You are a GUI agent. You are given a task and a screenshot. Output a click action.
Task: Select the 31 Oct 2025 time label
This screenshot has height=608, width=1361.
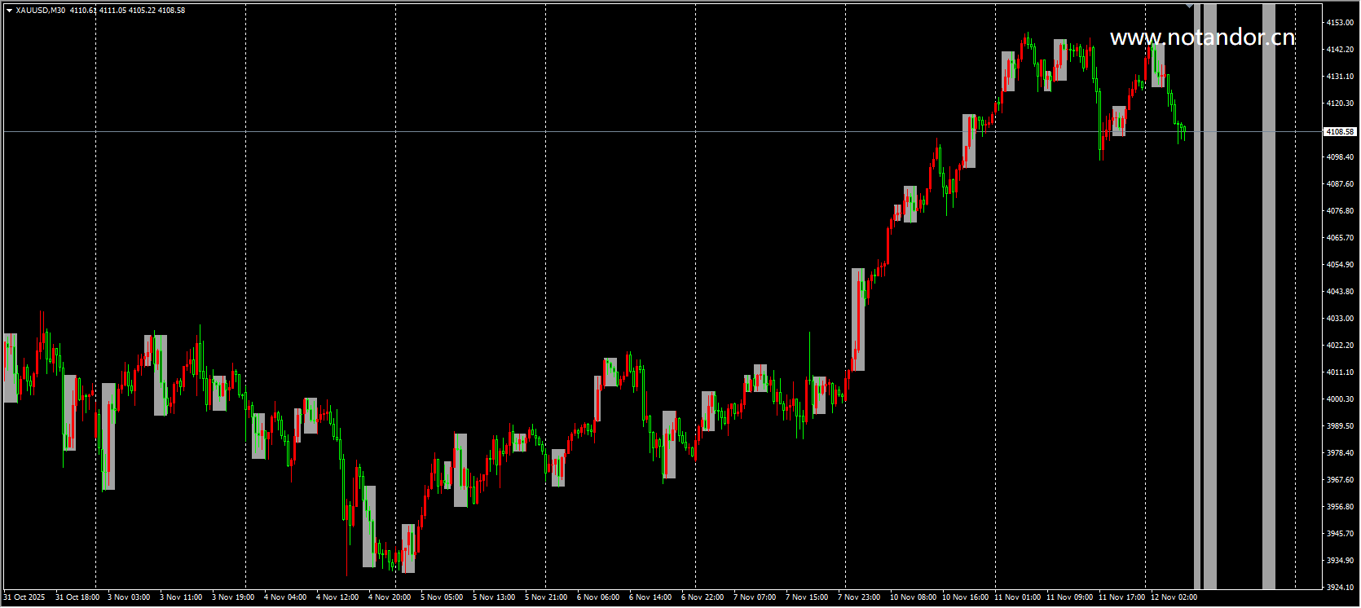[x=24, y=597]
